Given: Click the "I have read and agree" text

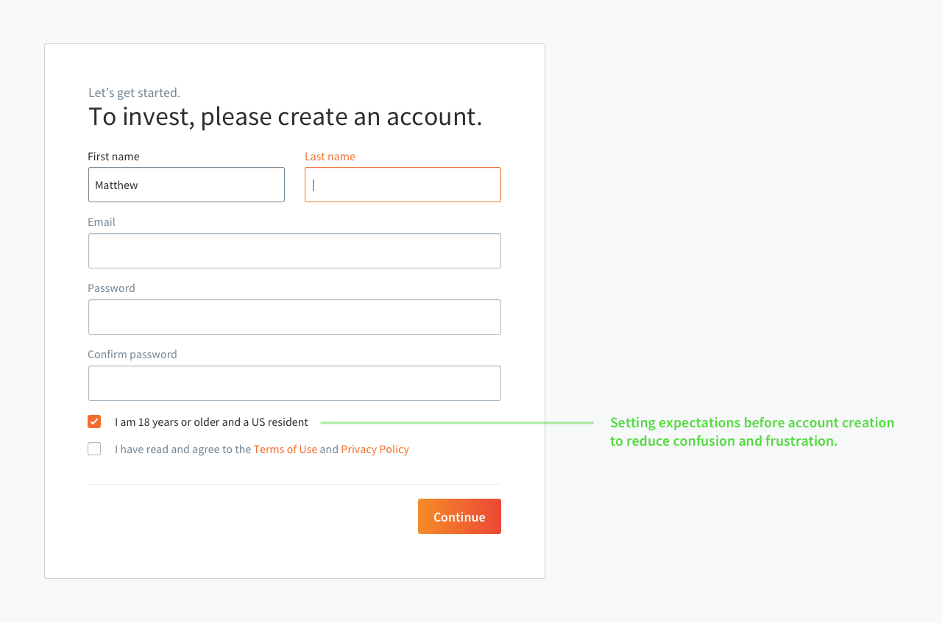Looking at the screenshot, I should click(x=183, y=449).
